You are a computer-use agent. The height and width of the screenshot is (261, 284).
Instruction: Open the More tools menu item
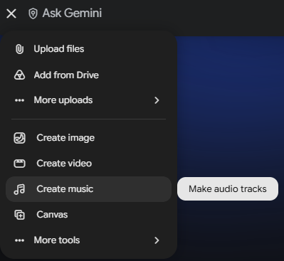click(x=88, y=240)
